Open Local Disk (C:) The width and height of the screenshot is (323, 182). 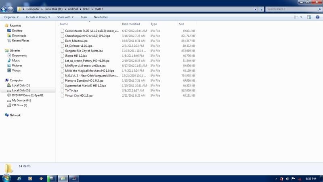click(x=21, y=85)
